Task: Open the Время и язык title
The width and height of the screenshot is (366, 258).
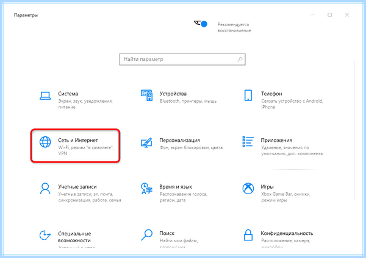Action: pyautogui.click(x=176, y=187)
